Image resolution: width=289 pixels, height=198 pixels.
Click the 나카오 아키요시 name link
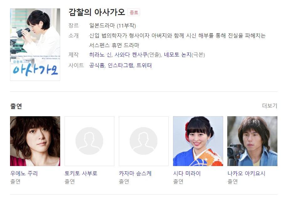tap(246, 173)
